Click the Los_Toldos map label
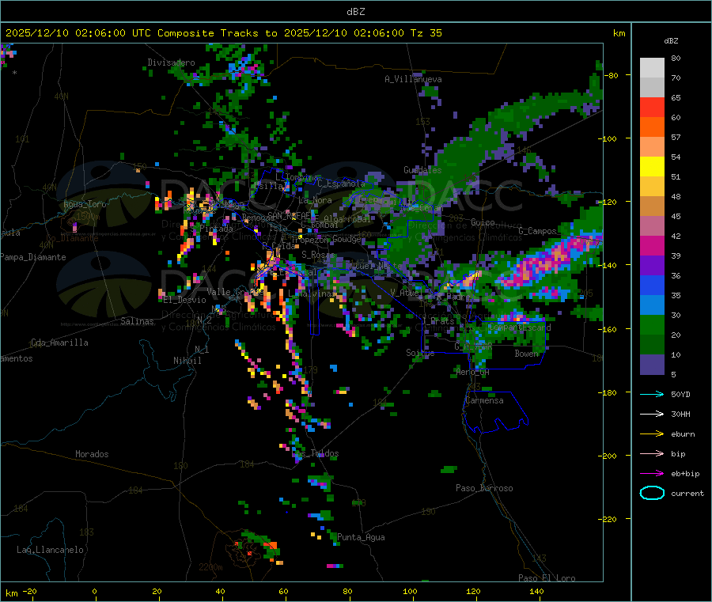This screenshot has height=602, width=712. pos(315,453)
